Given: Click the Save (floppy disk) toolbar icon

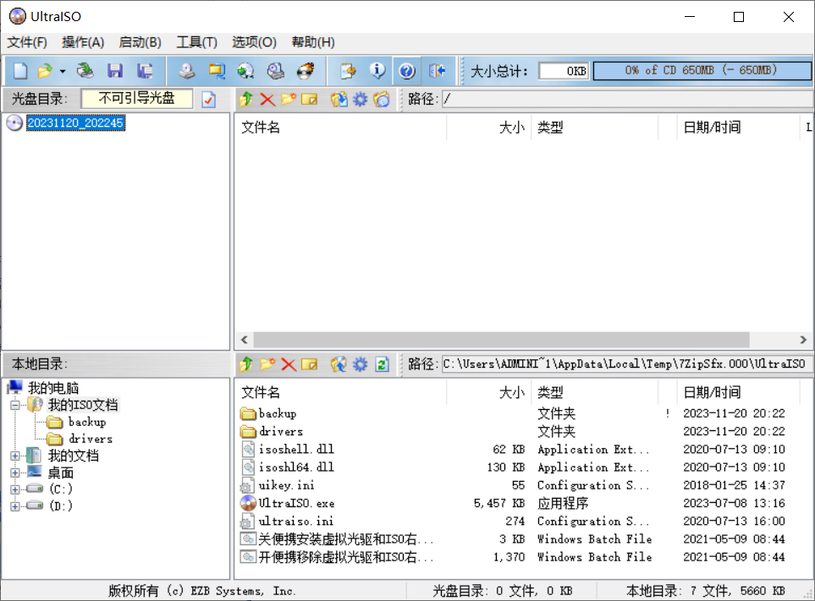Looking at the screenshot, I should pos(114,71).
